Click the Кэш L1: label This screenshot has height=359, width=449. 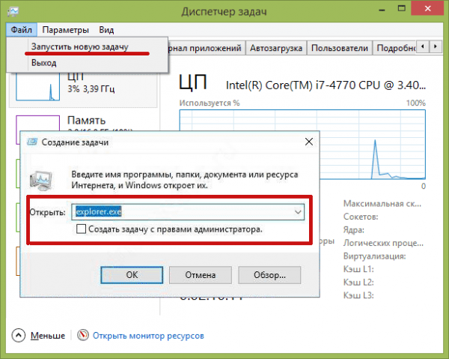[x=358, y=269]
